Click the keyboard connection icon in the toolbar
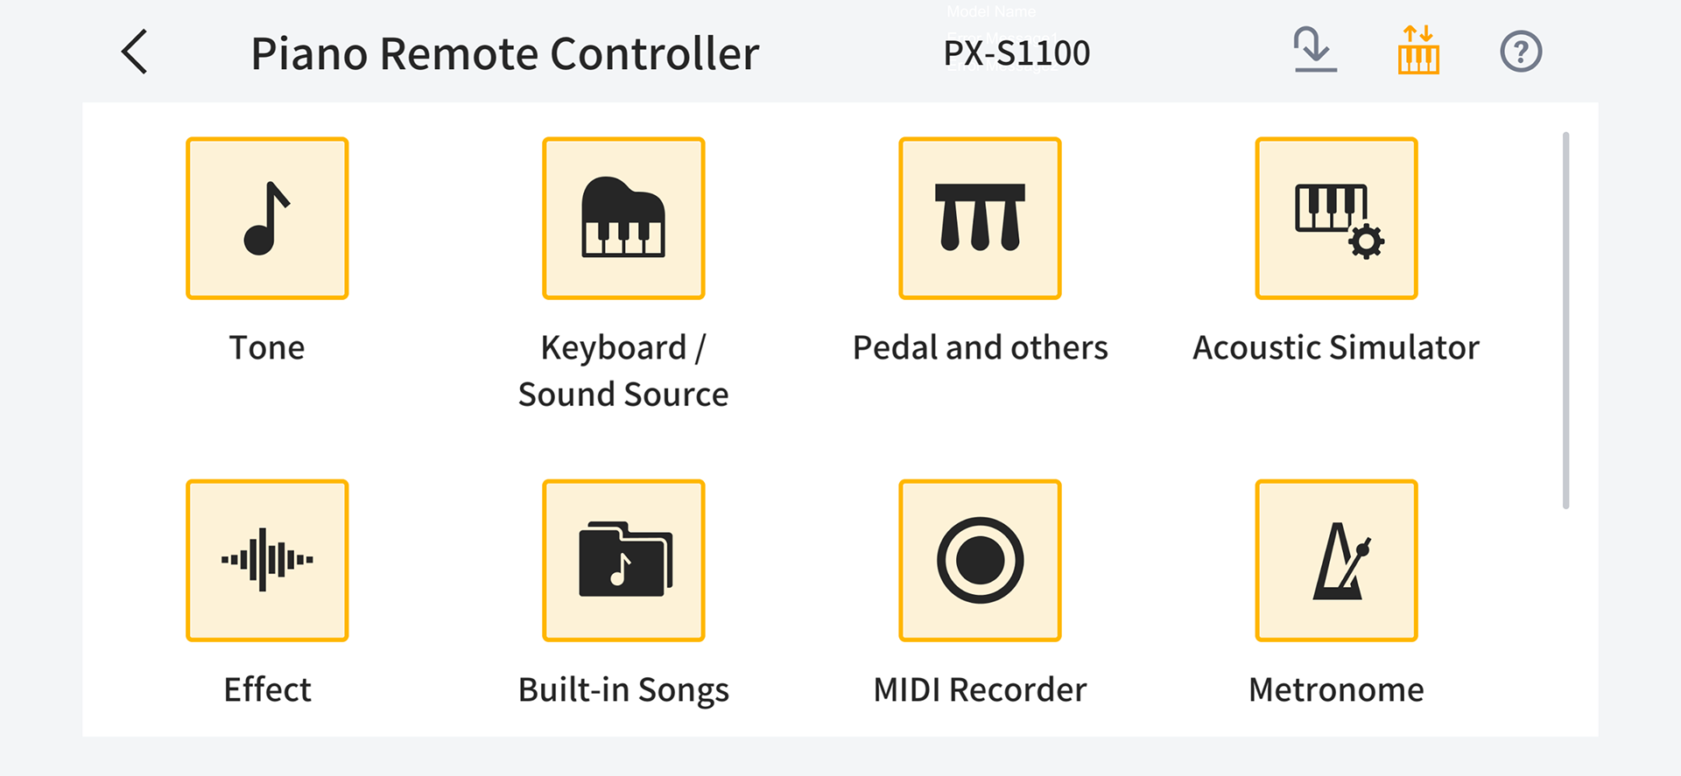The image size is (1681, 776). [1419, 51]
